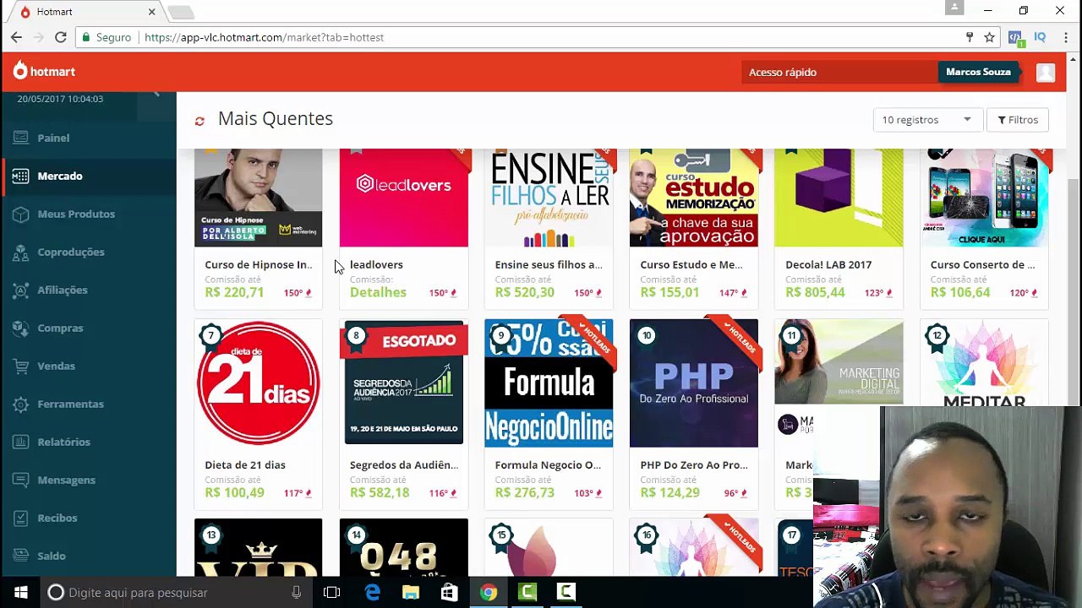Image resolution: width=1082 pixels, height=608 pixels.
Task: Click the Recibos receipt icon
Action: coord(21,518)
